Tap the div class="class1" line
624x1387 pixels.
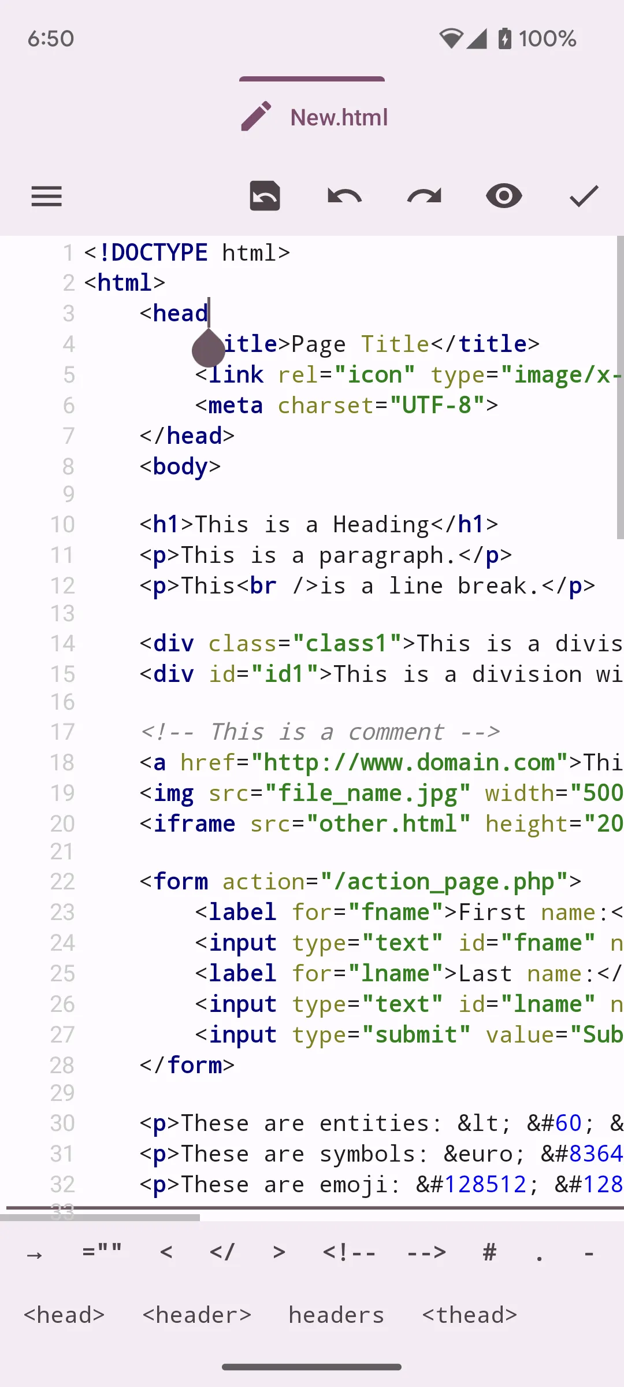click(x=381, y=644)
